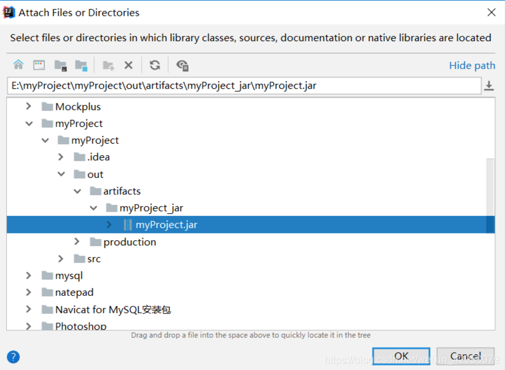Image resolution: width=505 pixels, height=370 pixels.
Task: Refresh the file tree
Action: tap(155, 65)
